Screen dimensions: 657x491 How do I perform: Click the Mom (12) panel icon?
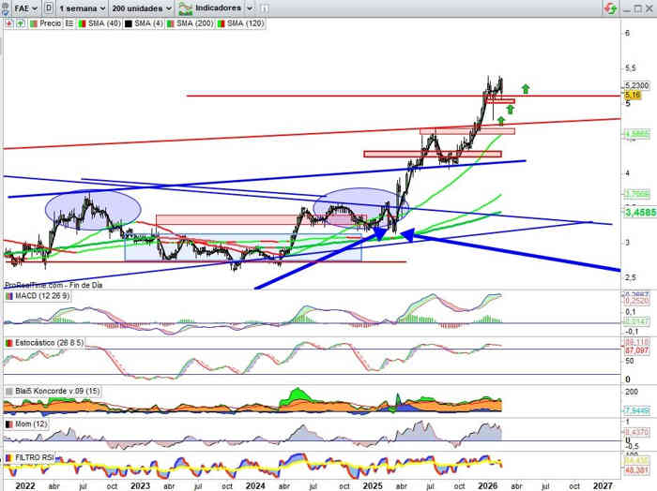(x=8, y=424)
